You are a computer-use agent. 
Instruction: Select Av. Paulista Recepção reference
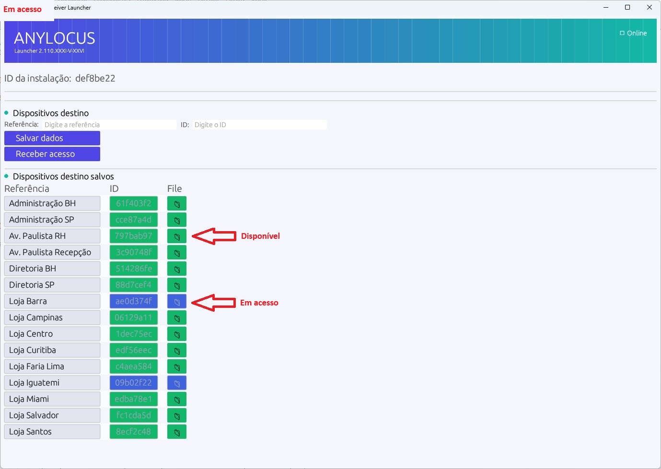[x=52, y=253]
